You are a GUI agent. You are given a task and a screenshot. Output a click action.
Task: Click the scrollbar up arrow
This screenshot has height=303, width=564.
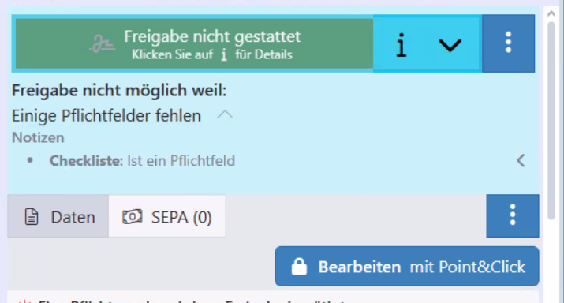pyautogui.click(x=551, y=13)
